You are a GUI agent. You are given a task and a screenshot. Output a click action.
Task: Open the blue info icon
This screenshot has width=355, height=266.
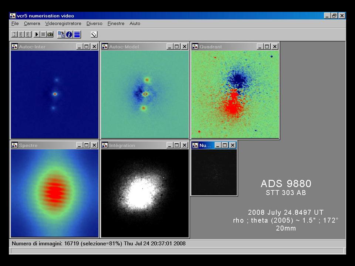pyautogui.click(x=69, y=34)
